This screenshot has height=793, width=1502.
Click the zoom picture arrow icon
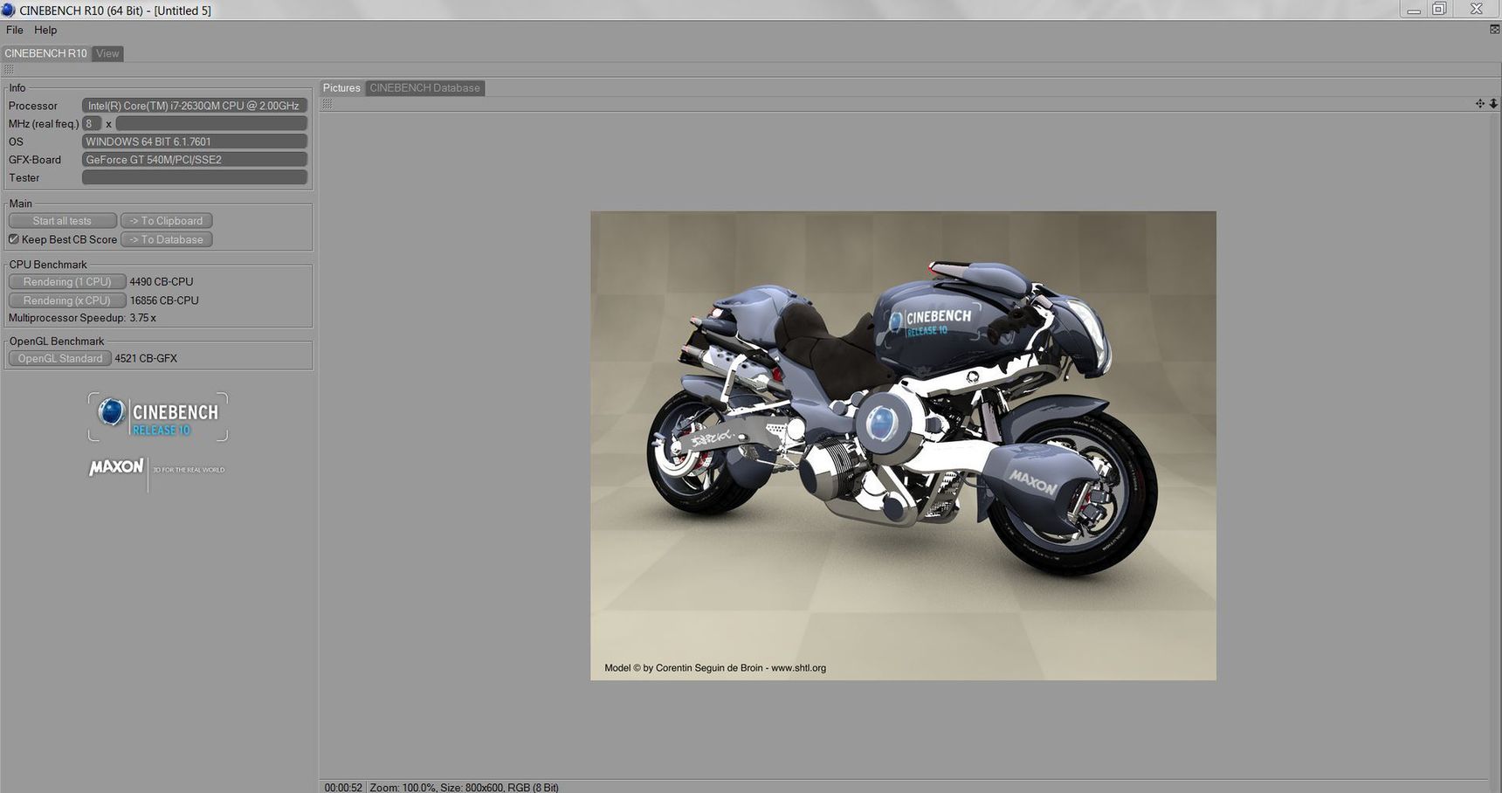pos(1493,104)
